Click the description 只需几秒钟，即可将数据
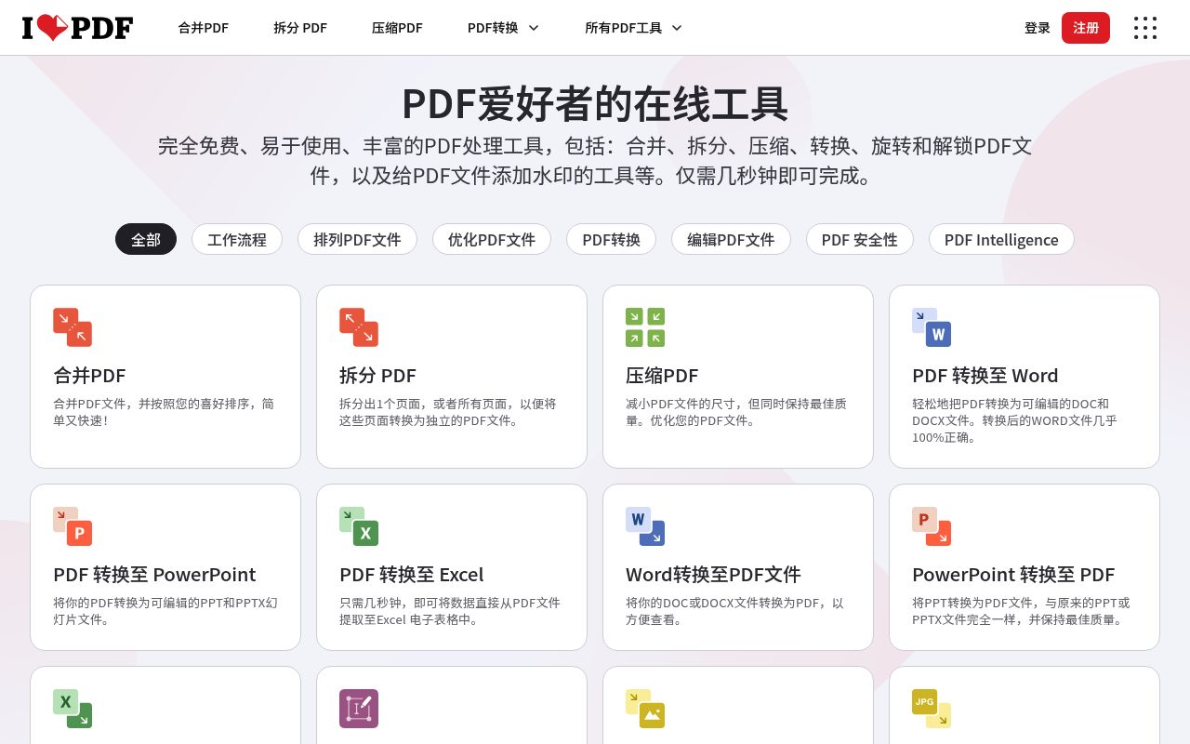The width and height of the screenshot is (1190, 744). coord(450,611)
